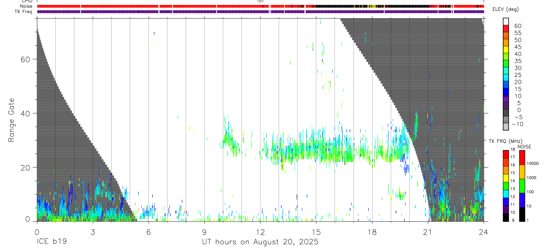Click the elevation colorbar label −5
This screenshot has width=544, height=251.
pyautogui.click(x=518, y=117)
